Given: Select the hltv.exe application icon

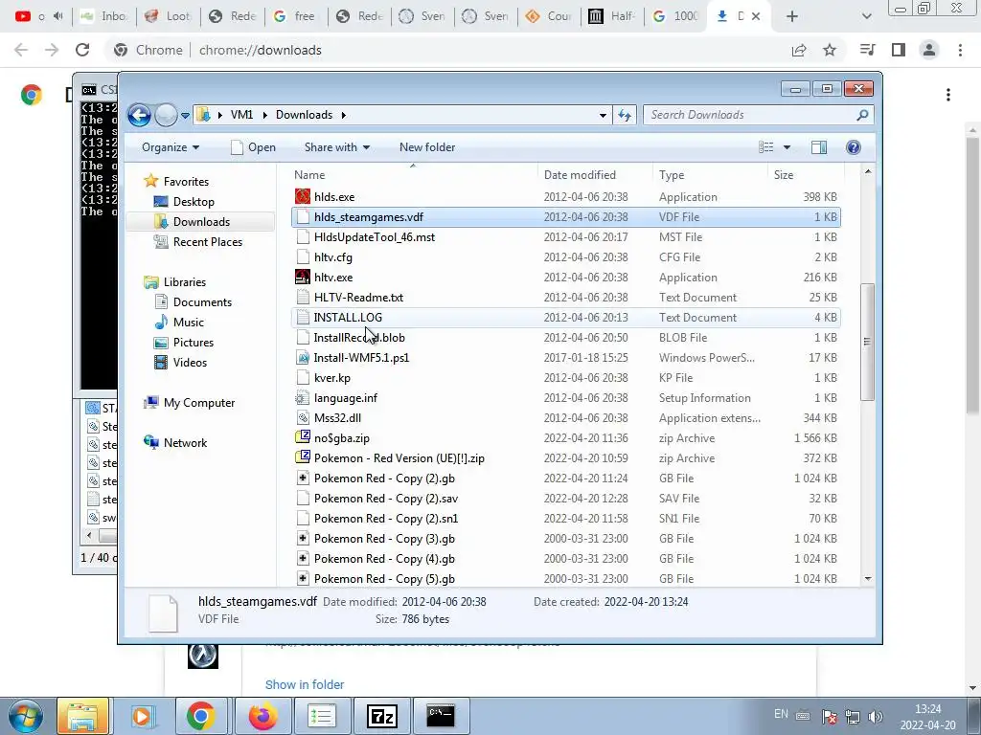Looking at the screenshot, I should pos(303,277).
